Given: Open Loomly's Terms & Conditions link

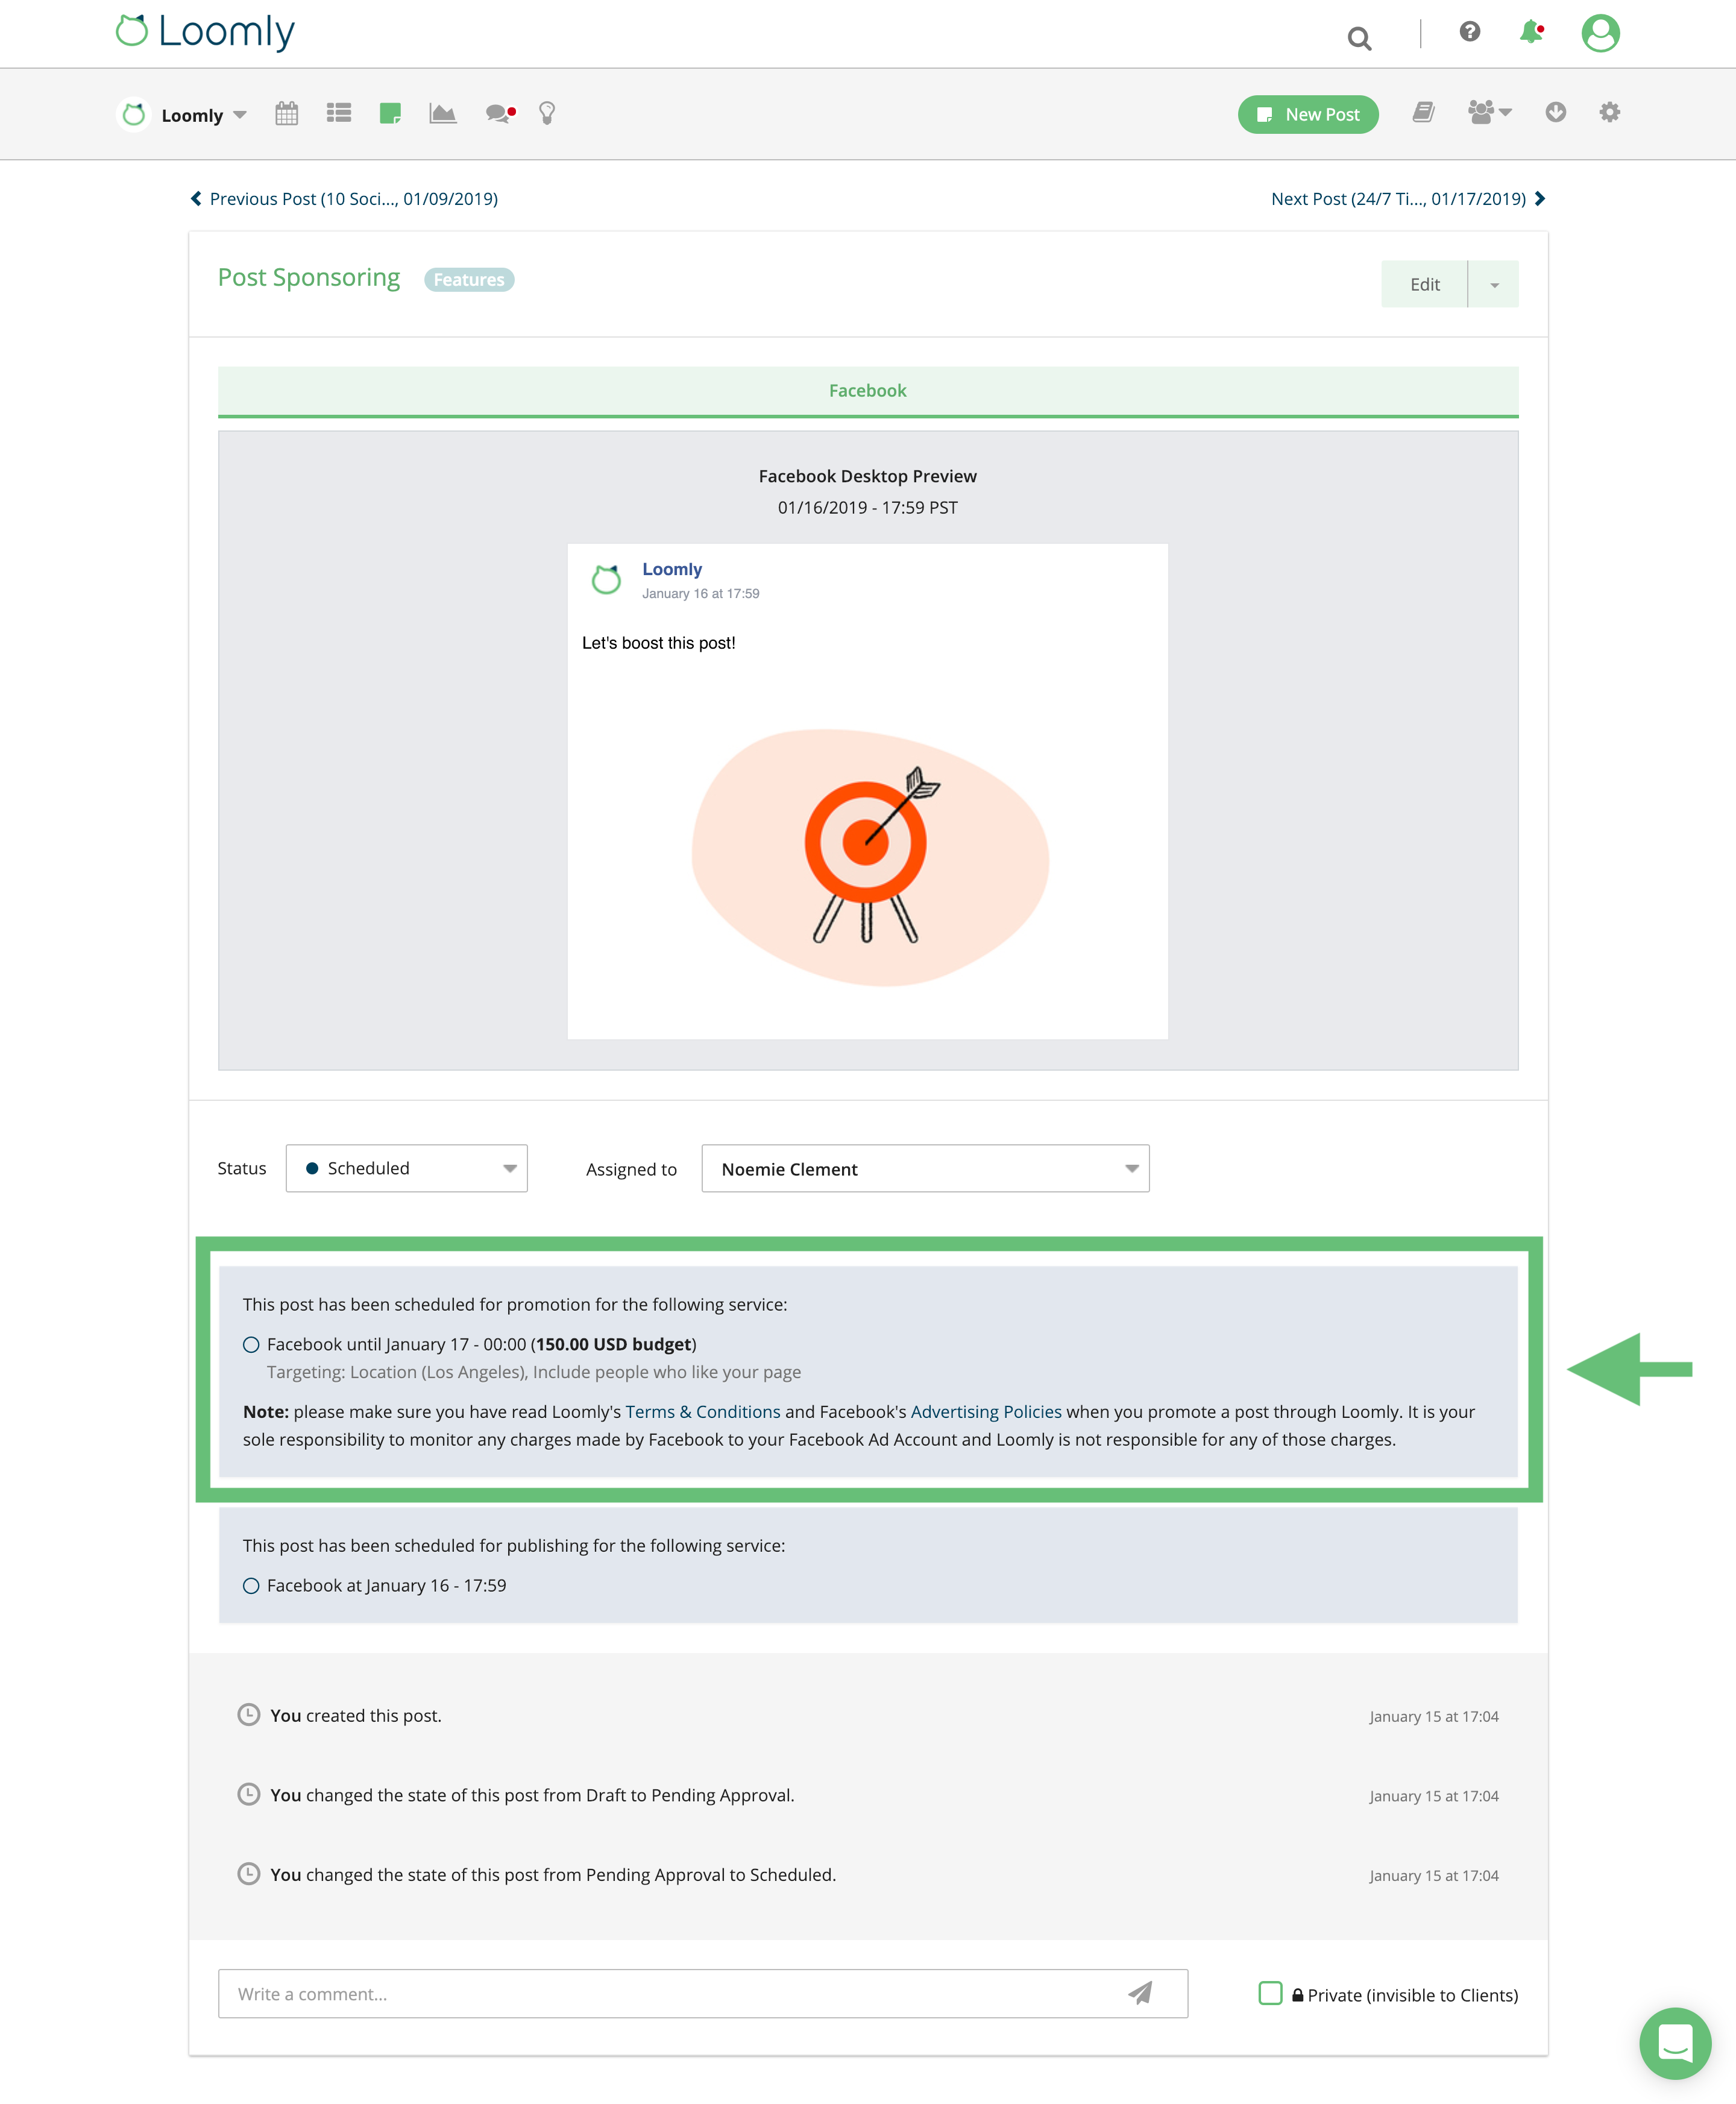Looking at the screenshot, I should [x=703, y=1411].
